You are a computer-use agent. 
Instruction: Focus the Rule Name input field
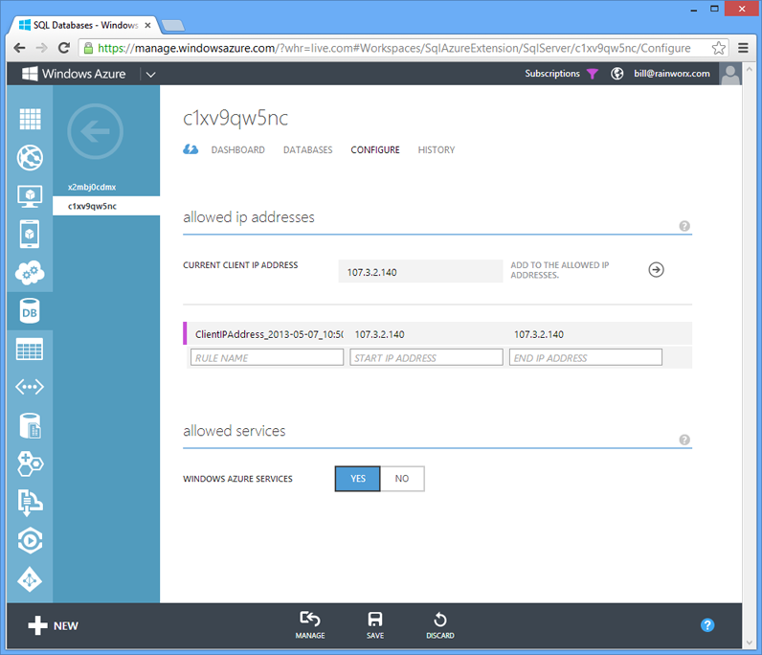coord(267,357)
